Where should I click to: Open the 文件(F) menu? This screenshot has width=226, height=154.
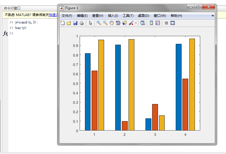[67, 16]
